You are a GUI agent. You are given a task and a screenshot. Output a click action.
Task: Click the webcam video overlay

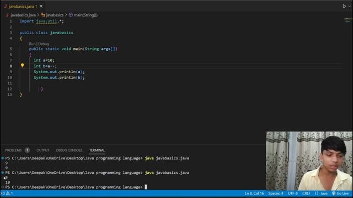click(309, 161)
